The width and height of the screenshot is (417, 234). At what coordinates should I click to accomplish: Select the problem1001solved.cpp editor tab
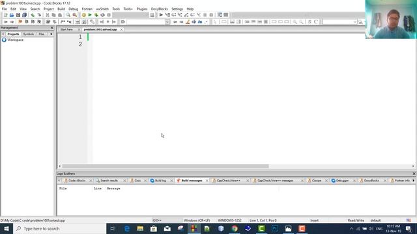[x=100, y=29]
